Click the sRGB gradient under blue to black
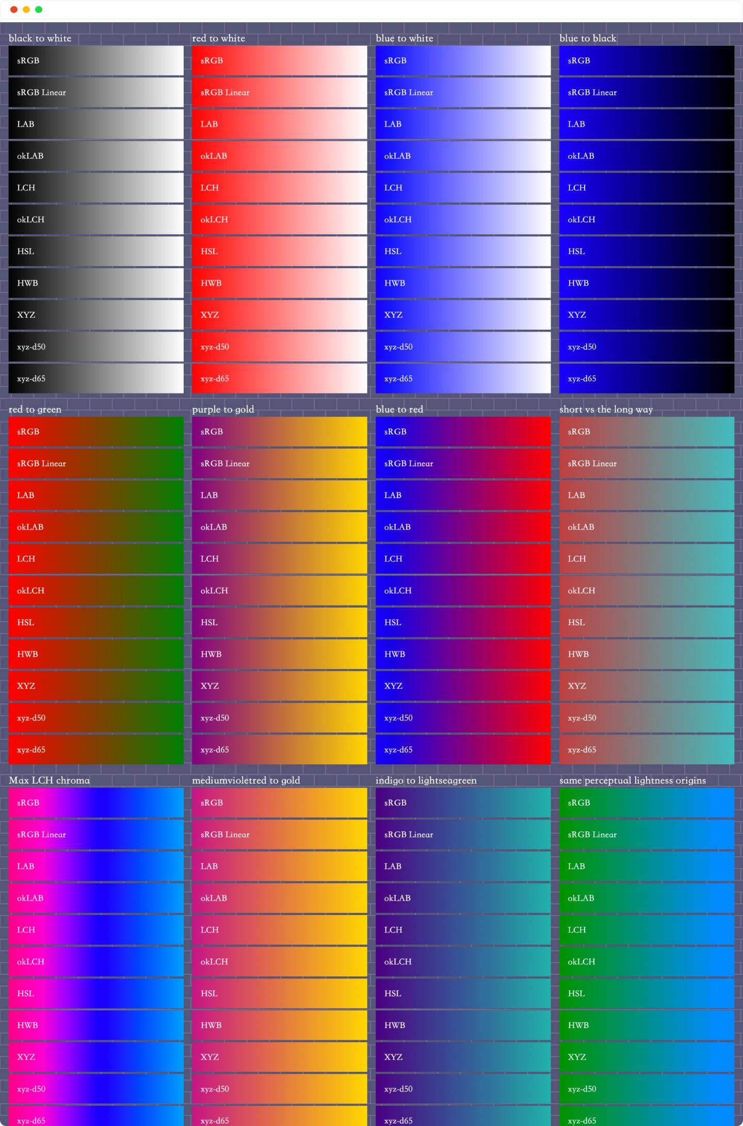 647,60
